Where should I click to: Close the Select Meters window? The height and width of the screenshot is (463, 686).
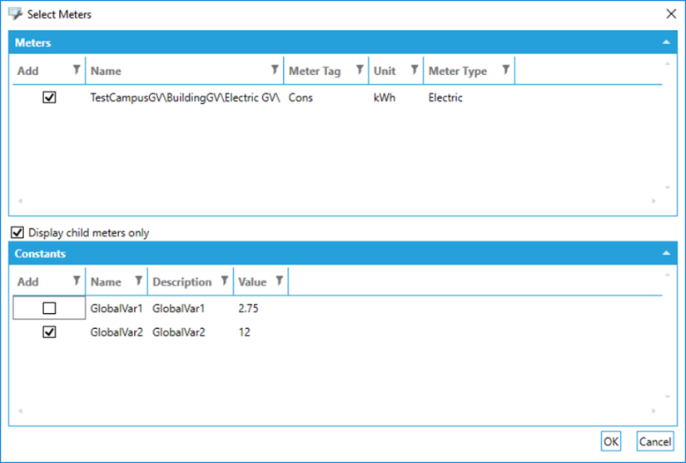coord(671,13)
